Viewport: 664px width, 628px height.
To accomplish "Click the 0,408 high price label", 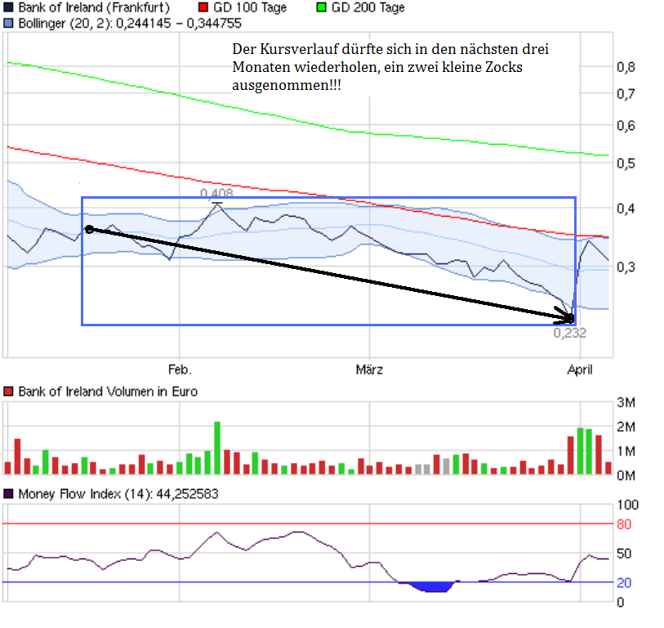I will pos(216,193).
